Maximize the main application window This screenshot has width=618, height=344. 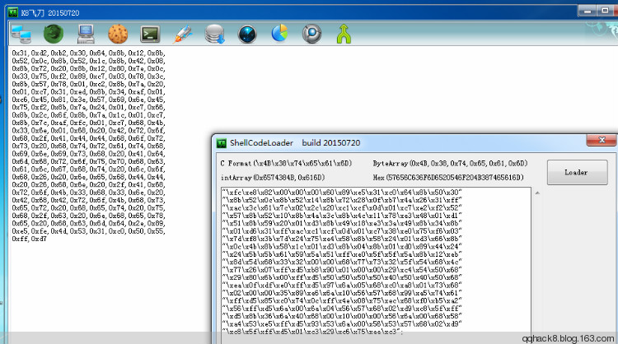pos(605,11)
